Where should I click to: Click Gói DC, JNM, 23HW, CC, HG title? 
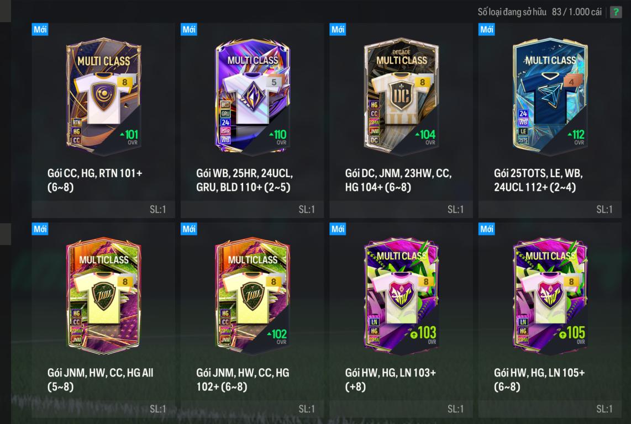coord(398,180)
